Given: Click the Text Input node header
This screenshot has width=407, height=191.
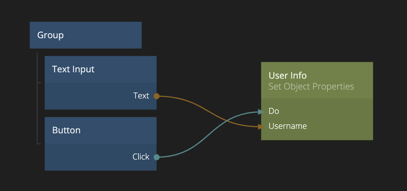Looking at the screenshot, I should pos(100,69).
